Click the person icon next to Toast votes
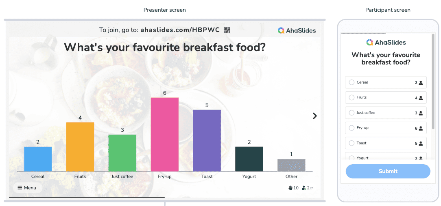This screenshot has width=441, height=206. click(x=421, y=144)
